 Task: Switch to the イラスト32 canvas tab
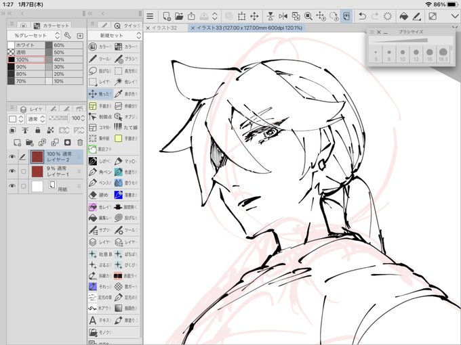(165, 28)
